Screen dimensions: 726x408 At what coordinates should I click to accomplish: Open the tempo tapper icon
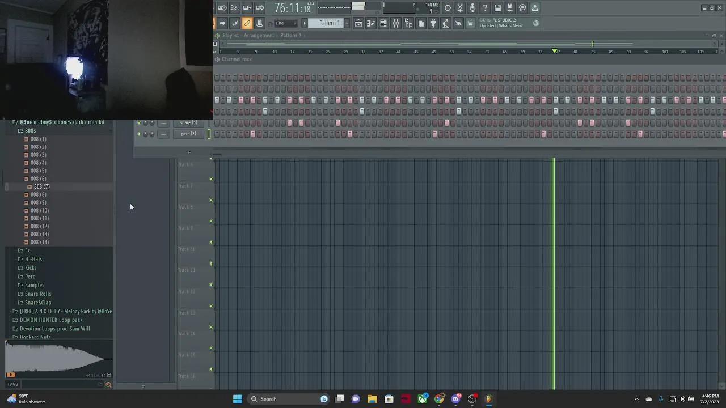pyautogui.click(x=446, y=23)
